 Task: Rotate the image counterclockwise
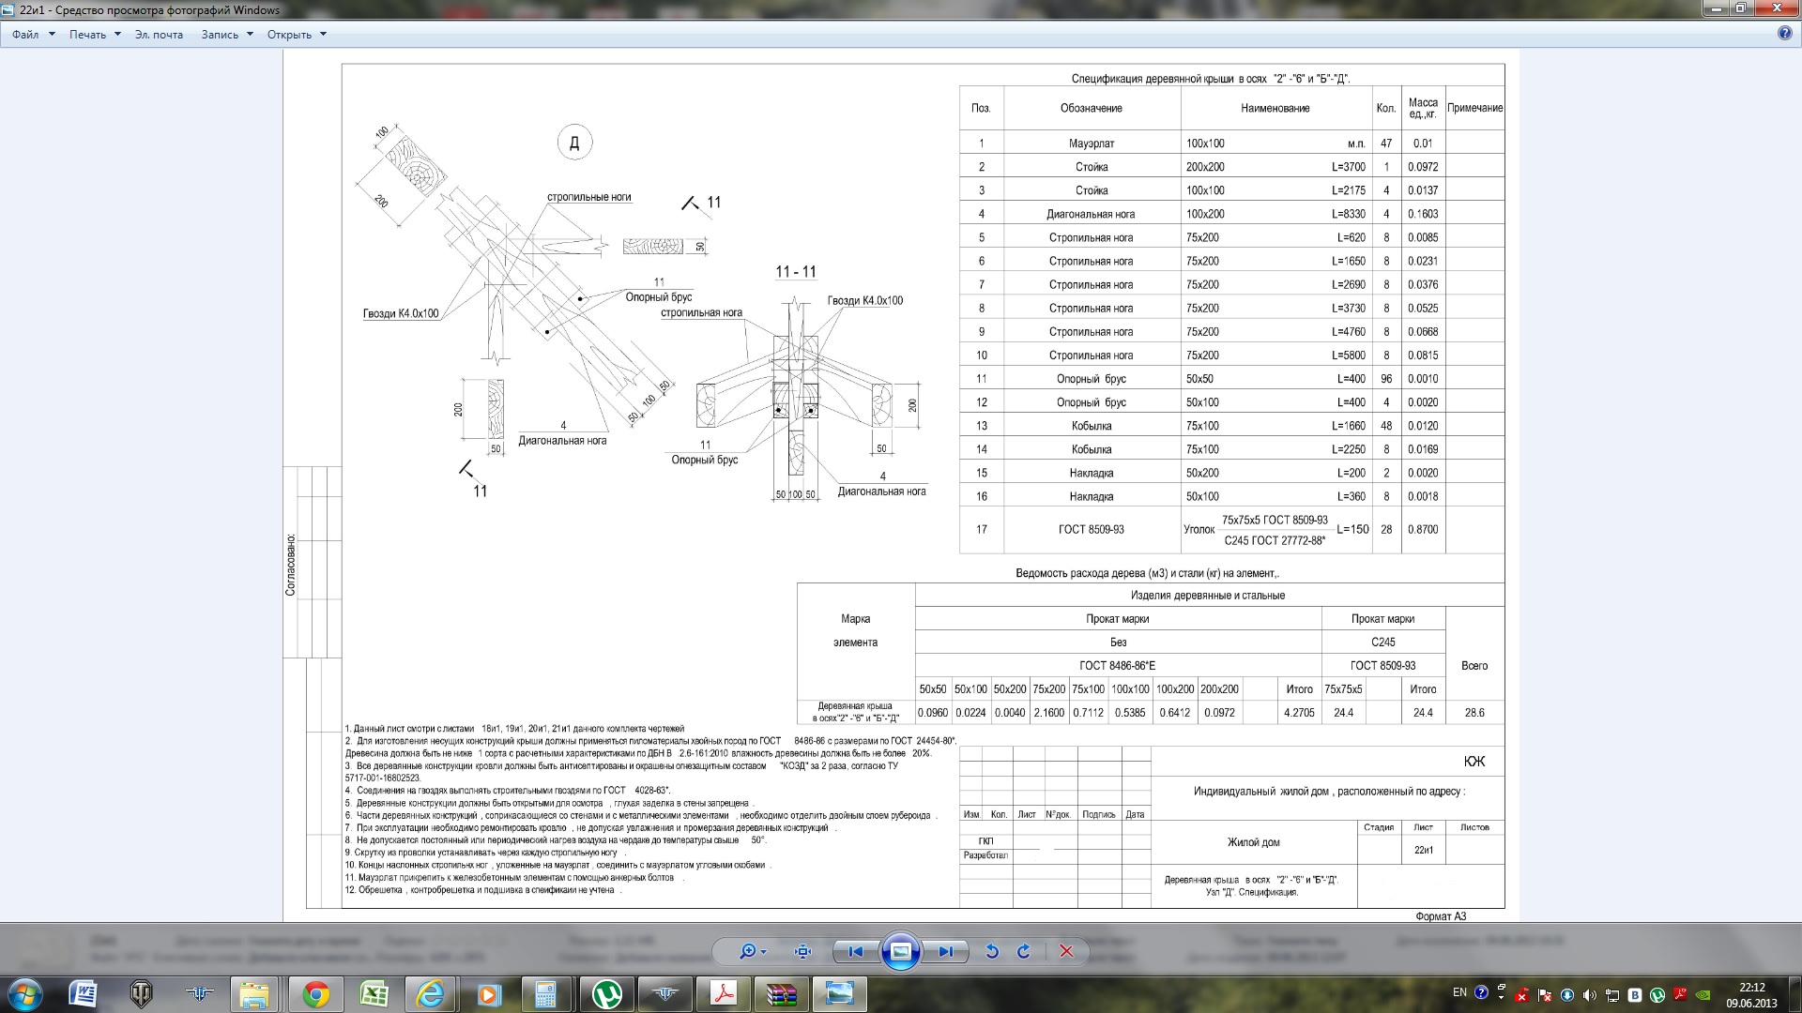click(x=992, y=951)
